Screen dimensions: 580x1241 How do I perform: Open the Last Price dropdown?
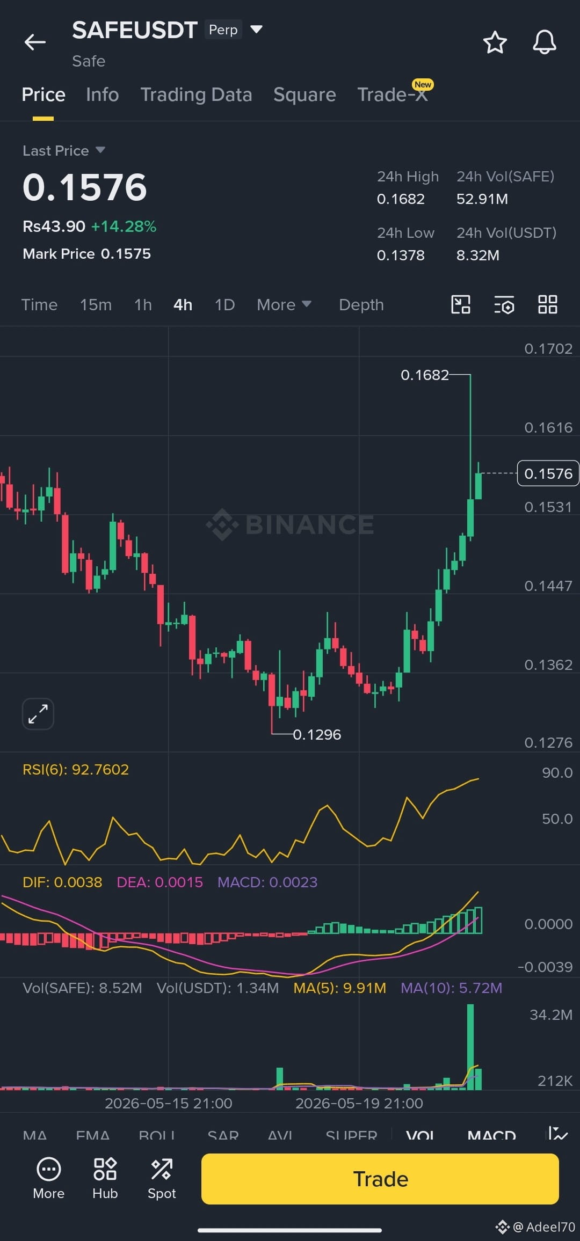coord(63,150)
